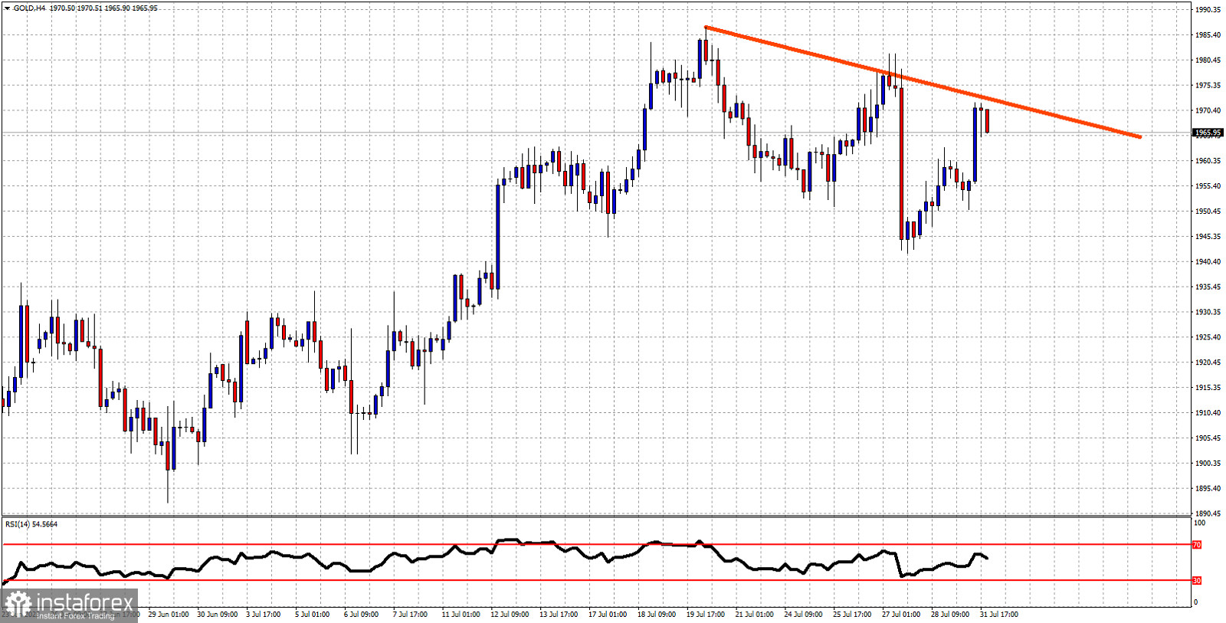This screenshot has width=1226, height=623.
Task: Click the GOLD,H4 chart title text
Action: tap(29, 8)
